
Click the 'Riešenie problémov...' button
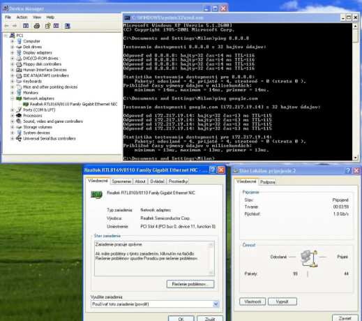click(x=190, y=284)
